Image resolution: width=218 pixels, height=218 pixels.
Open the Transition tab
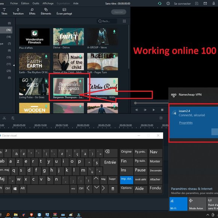pos(18,11)
